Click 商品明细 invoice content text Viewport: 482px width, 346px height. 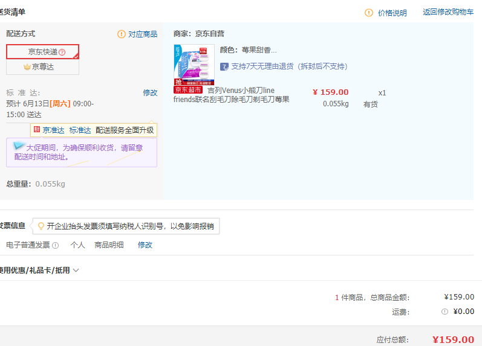point(109,245)
